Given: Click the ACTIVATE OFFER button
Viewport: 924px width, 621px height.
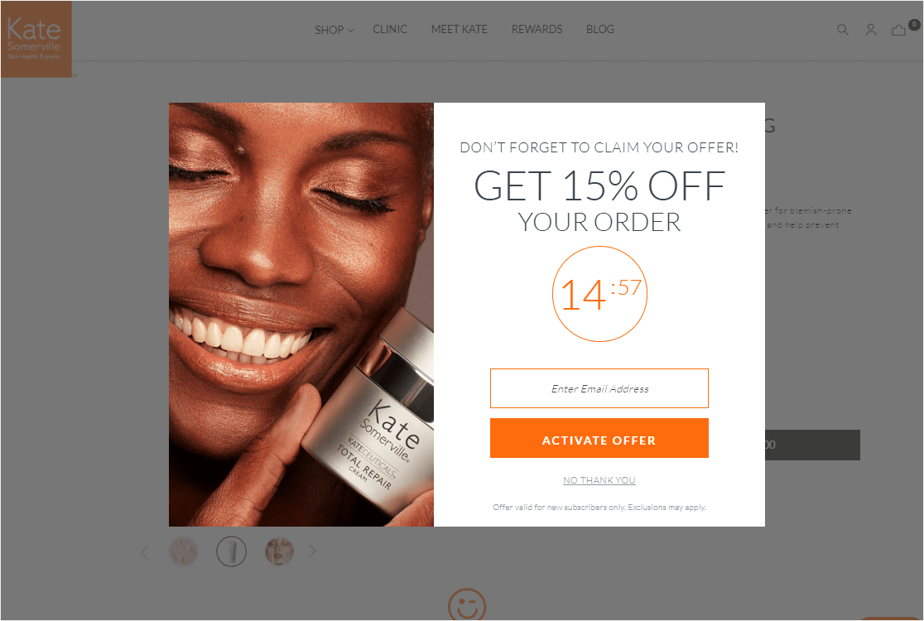Looking at the screenshot, I should click(599, 438).
